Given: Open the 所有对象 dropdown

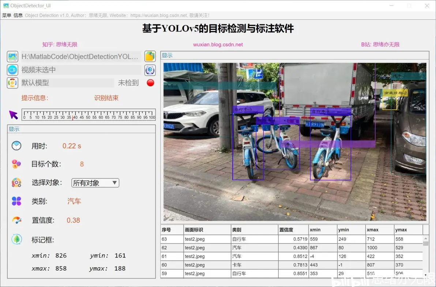Looking at the screenshot, I should 95,183.
